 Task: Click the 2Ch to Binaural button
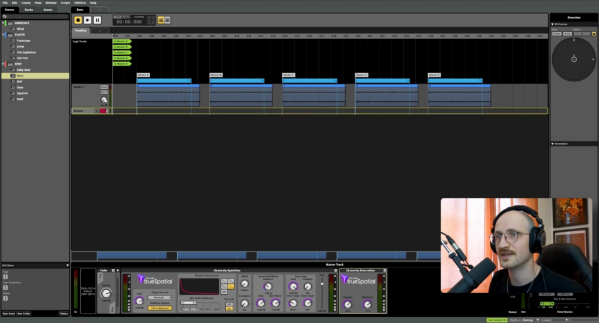point(160,308)
